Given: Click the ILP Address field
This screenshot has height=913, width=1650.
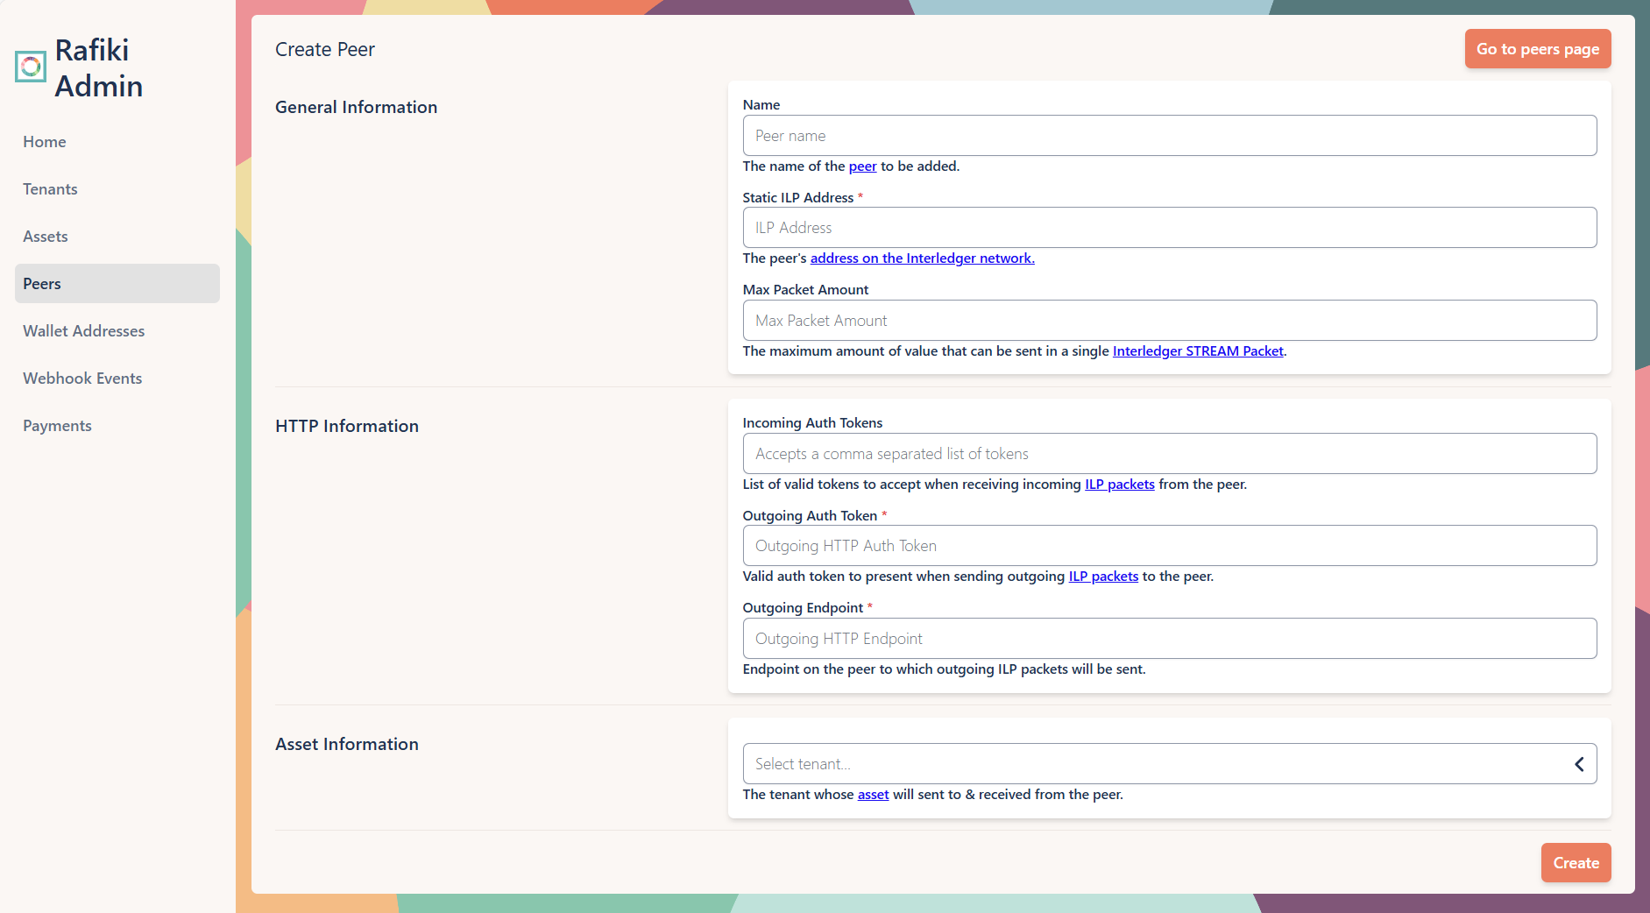Looking at the screenshot, I should click(x=1169, y=227).
